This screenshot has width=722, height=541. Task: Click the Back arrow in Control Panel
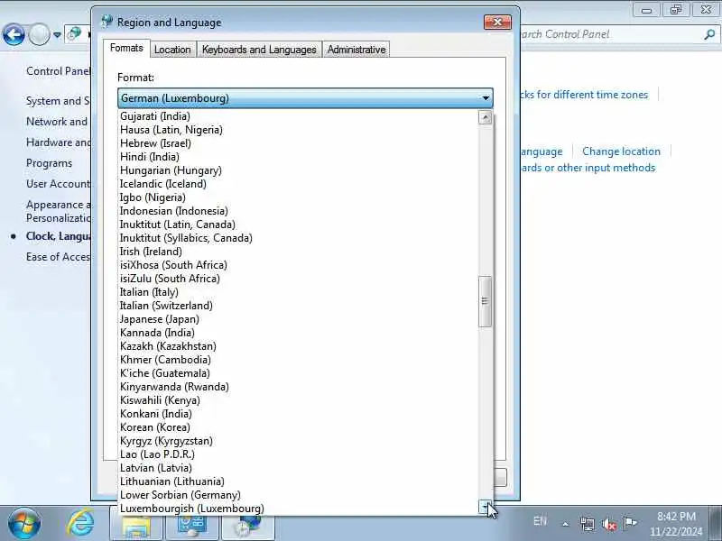(x=14, y=34)
